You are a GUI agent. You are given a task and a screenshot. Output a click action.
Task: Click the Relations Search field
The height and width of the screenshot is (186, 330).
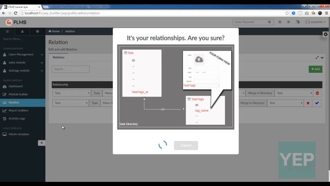(x=71, y=69)
